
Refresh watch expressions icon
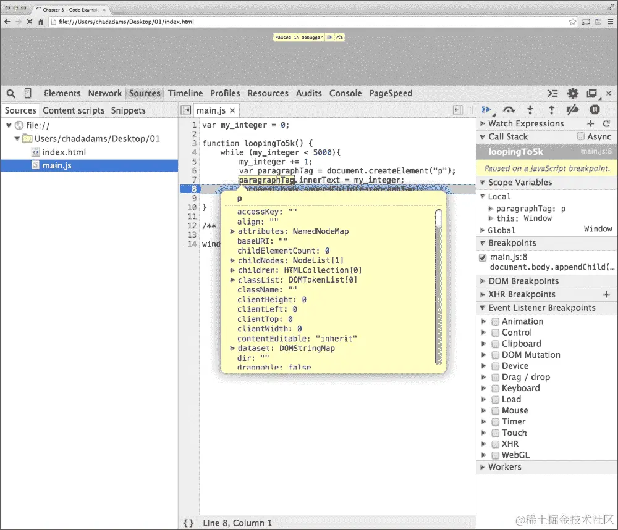pyautogui.click(x=607, y=123)
